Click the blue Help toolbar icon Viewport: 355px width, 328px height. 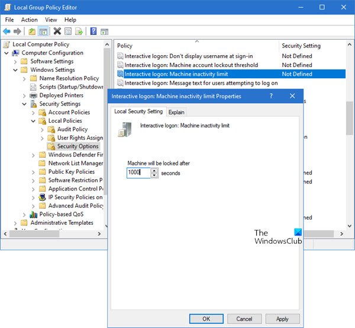coord(93,31)
